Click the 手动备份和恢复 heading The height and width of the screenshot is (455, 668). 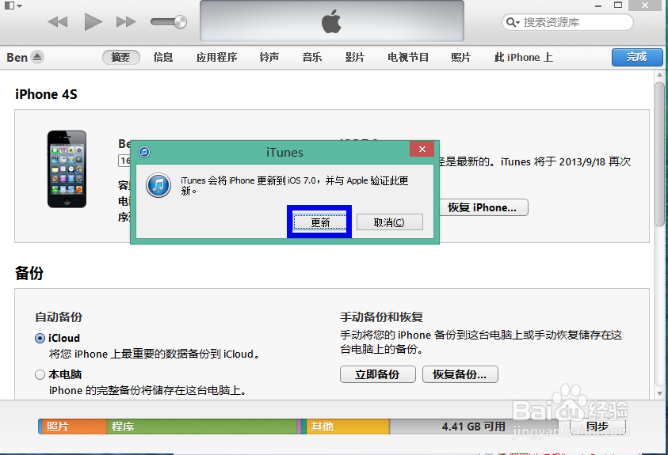pyautogui.click(x=381, y=317)
